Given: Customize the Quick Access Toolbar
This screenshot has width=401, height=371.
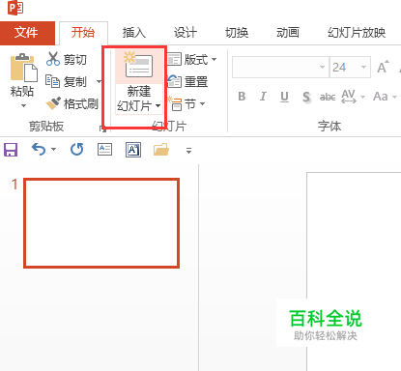Looking at the screenshot, I should [188, 151].
